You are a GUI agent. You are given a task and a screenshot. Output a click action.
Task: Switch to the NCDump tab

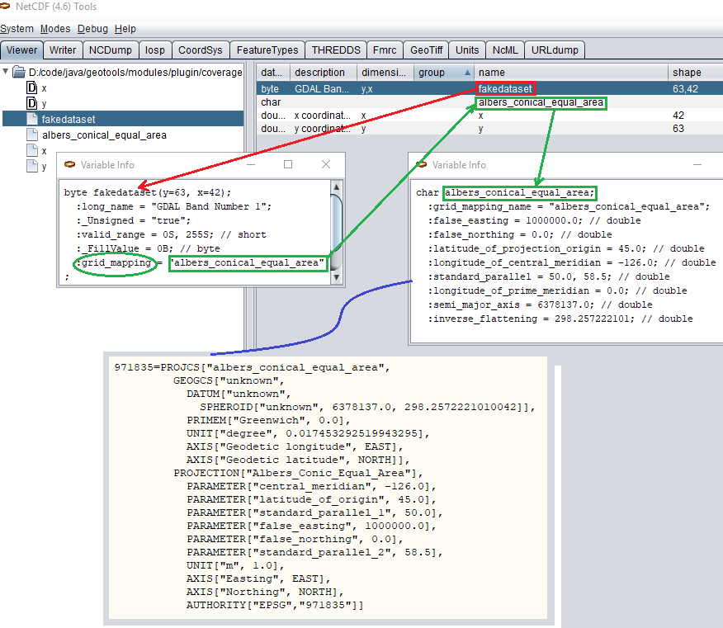click(110, 50)
